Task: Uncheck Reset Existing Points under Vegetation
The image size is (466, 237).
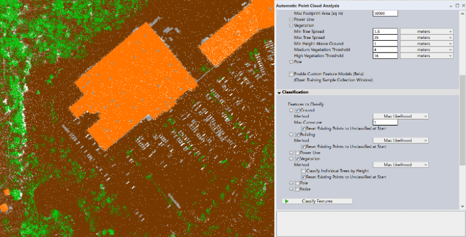Action: [303, 177]
